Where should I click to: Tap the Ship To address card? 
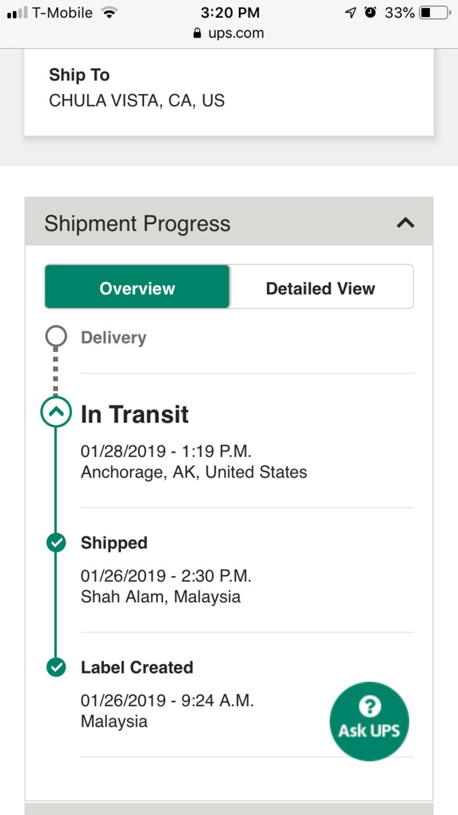[229, 92]
